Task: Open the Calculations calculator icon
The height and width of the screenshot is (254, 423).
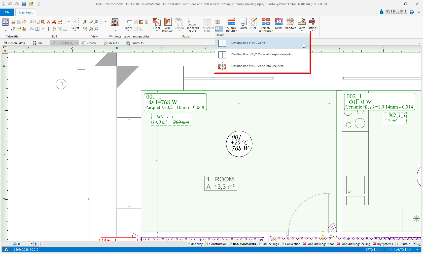Action: (5, 22)
